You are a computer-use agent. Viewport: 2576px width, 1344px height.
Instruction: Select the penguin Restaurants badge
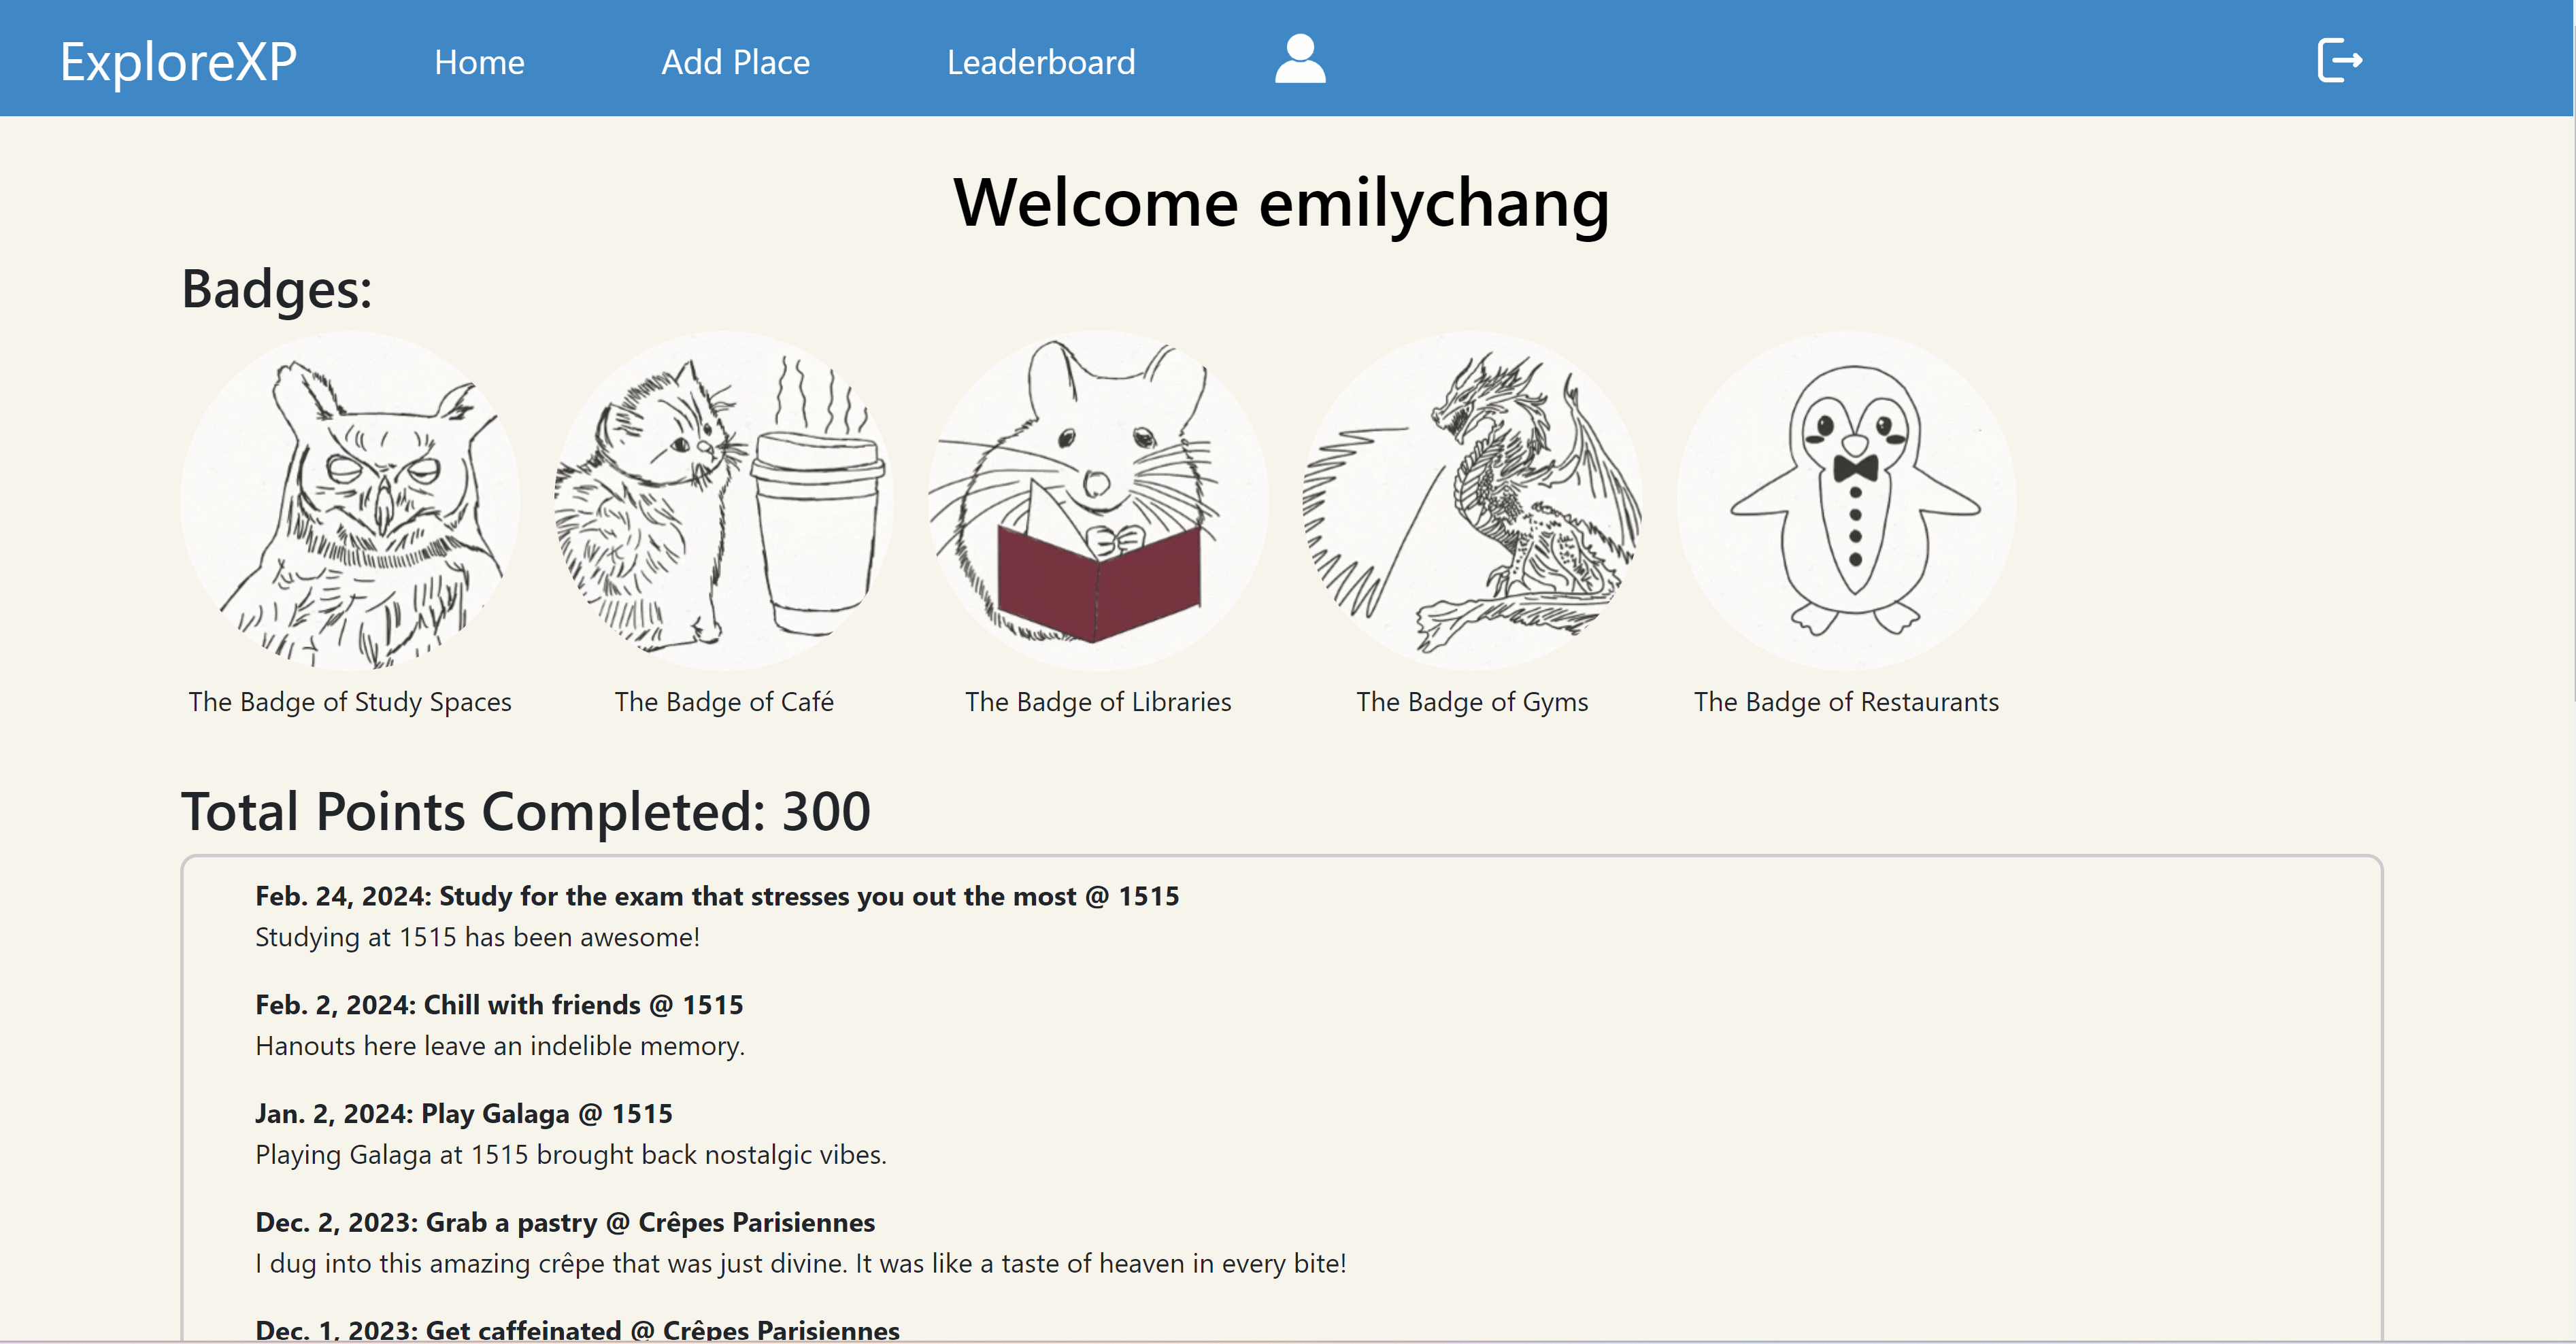pyautogui.click(x=1846, y=500)
